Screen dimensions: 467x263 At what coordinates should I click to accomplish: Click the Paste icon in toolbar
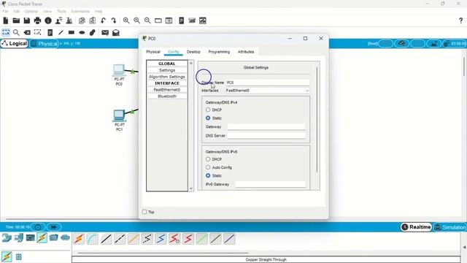(x=93, y=20)
